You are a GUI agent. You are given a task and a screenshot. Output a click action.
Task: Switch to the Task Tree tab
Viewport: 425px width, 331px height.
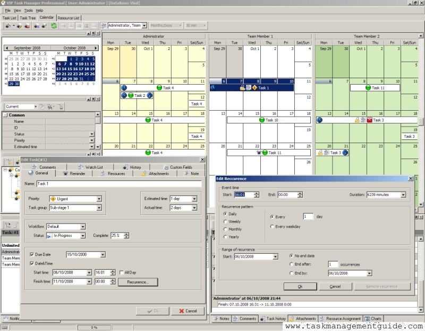point(28,18)
